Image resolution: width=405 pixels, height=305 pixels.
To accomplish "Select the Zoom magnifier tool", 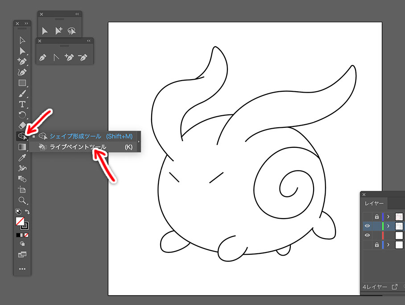I will 22,200.
